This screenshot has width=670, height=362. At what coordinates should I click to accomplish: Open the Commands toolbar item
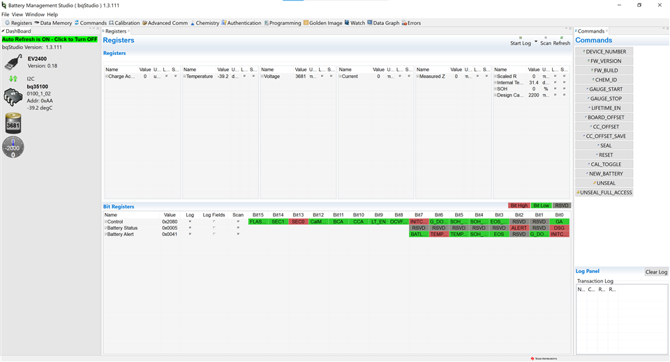[90, 23]
